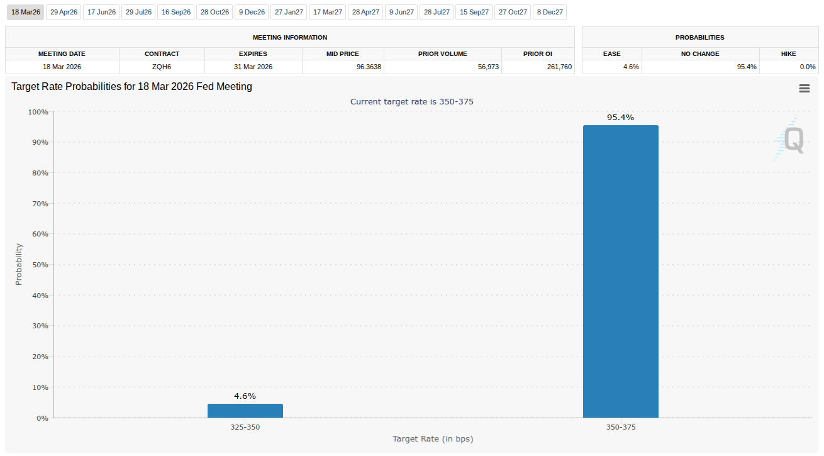Open the 17 Jun26 meeting tab
The width and height of the screenshot is (824, 456).
click(101, 12)
